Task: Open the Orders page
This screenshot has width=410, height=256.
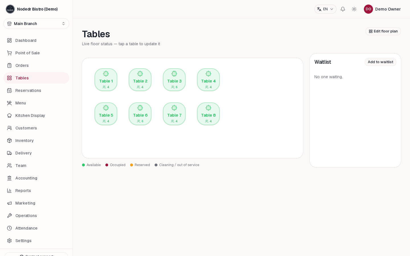Action: tap(36, 65)
